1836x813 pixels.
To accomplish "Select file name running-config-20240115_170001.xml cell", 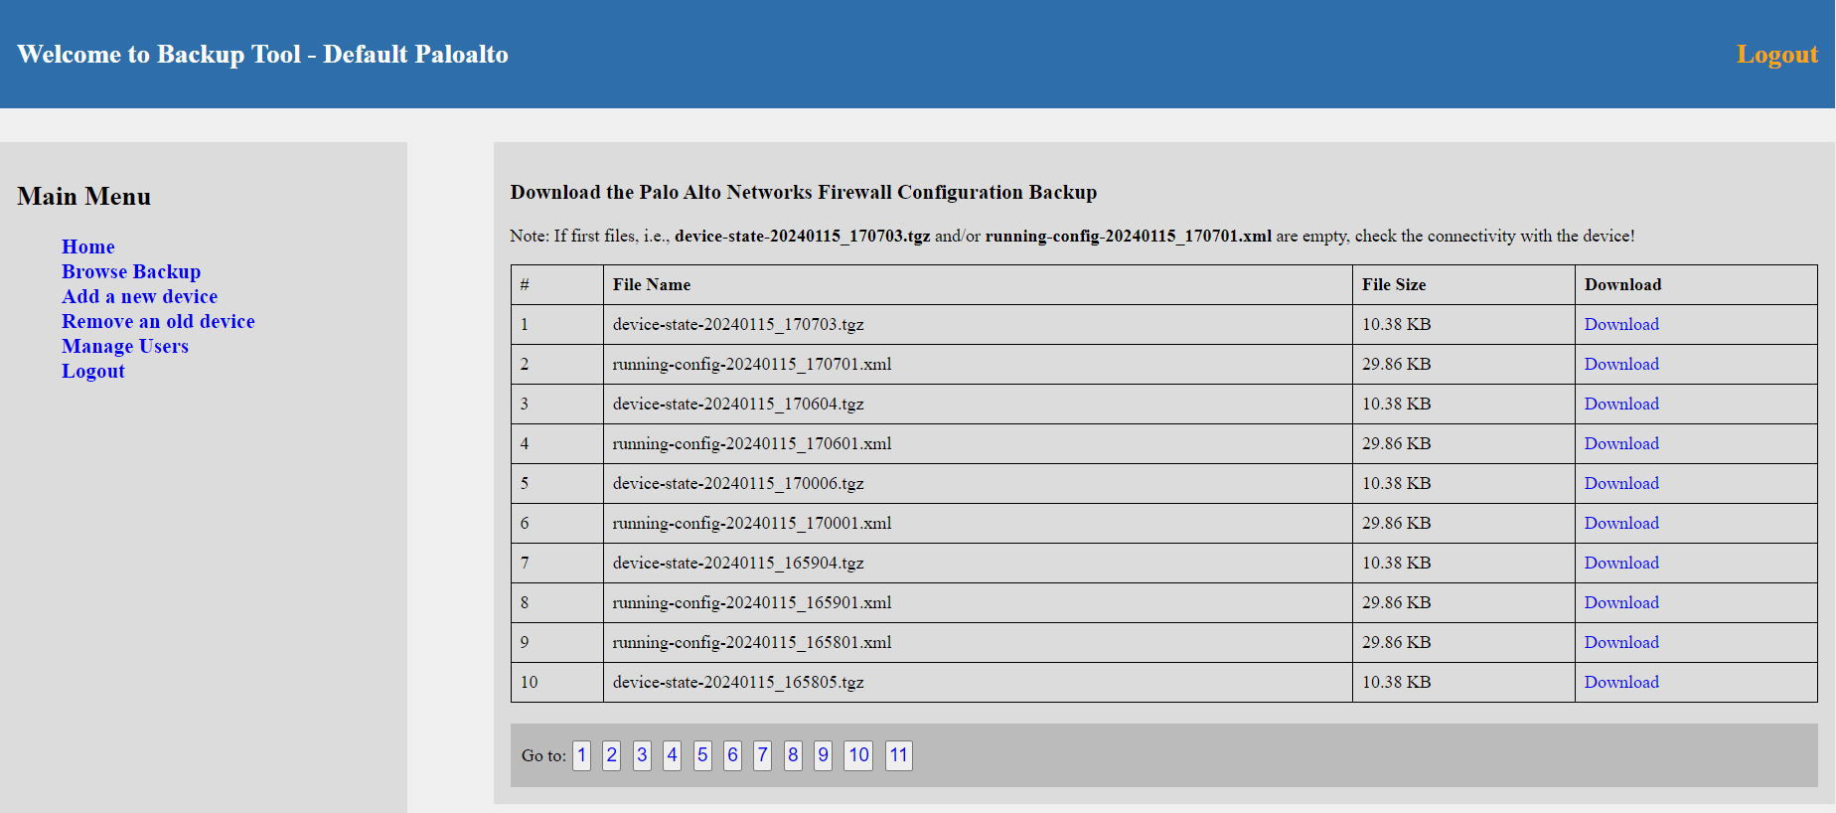I will (x=978, y=523).
